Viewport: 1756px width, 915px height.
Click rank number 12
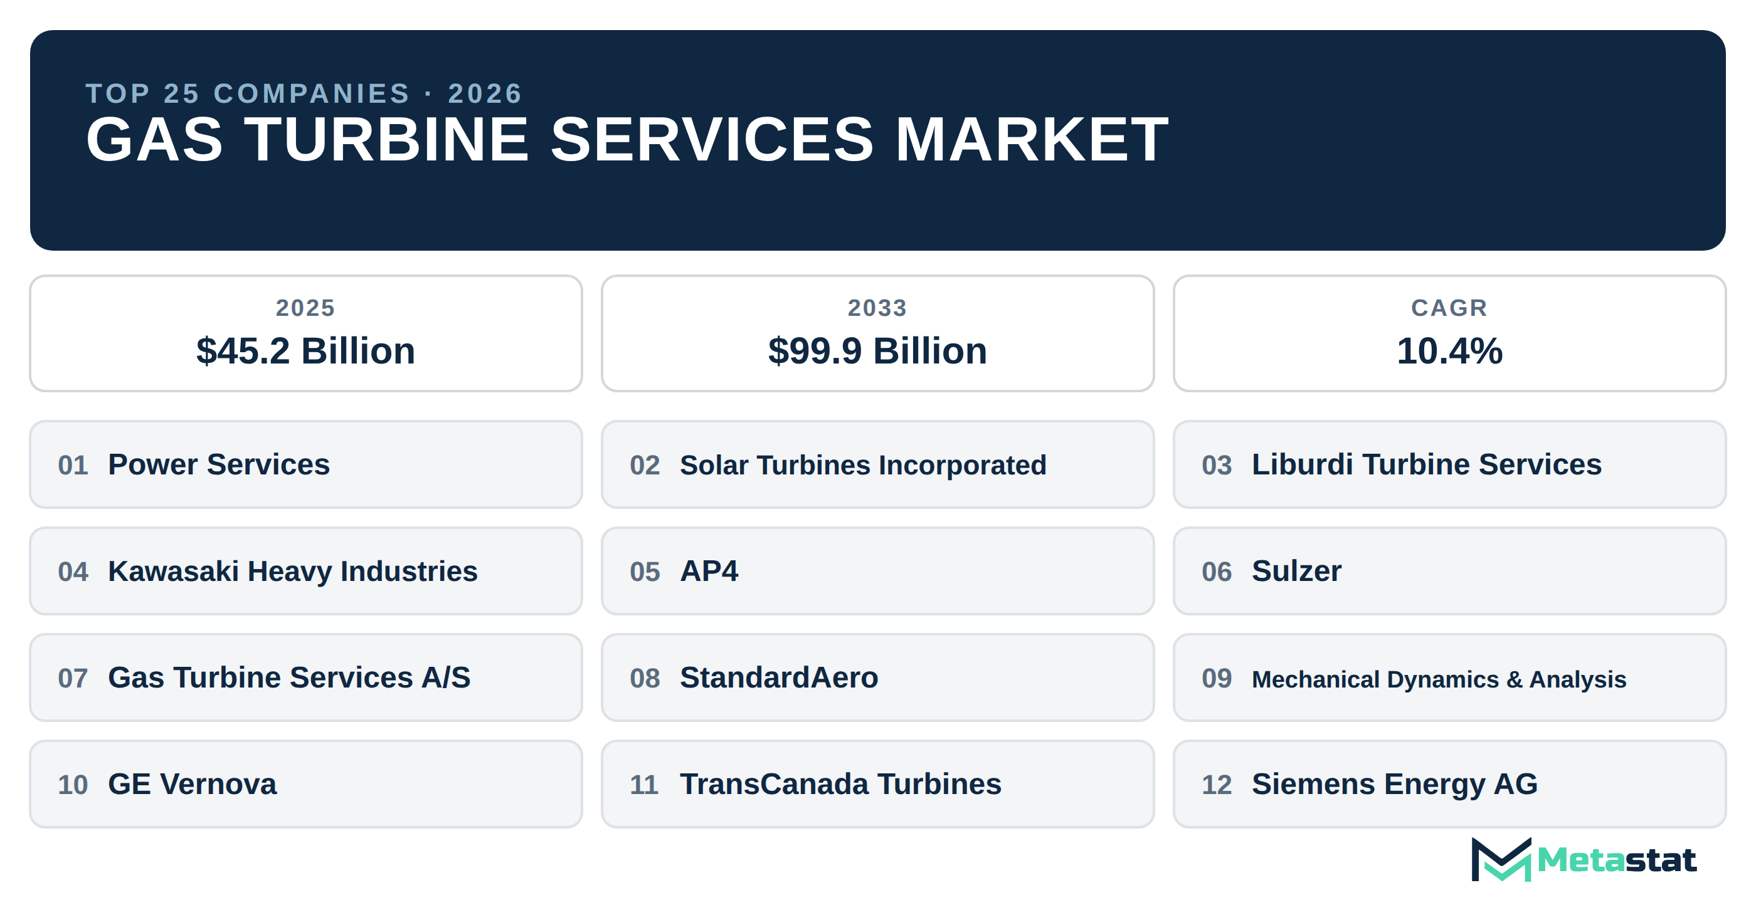click(1217, 785)
